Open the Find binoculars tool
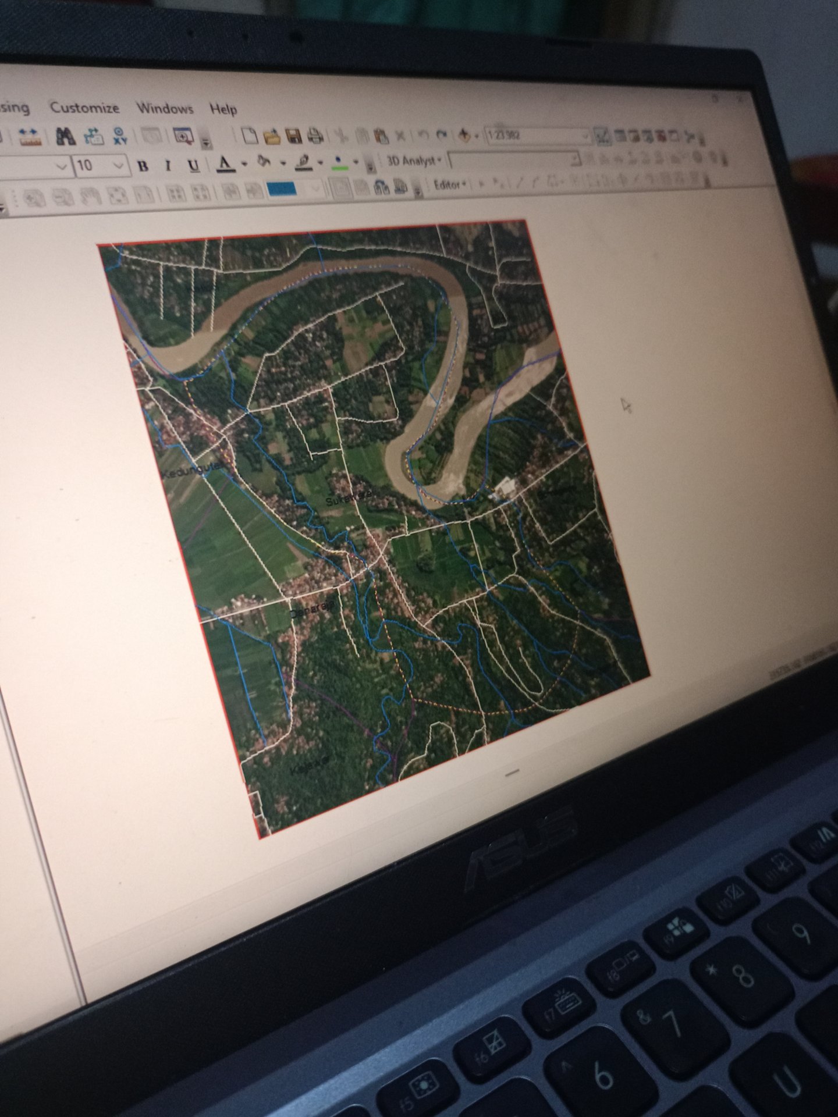Image resolution: width=838 pixels, height=1117 pixels. pyautogui.click(x=65, y=137)
